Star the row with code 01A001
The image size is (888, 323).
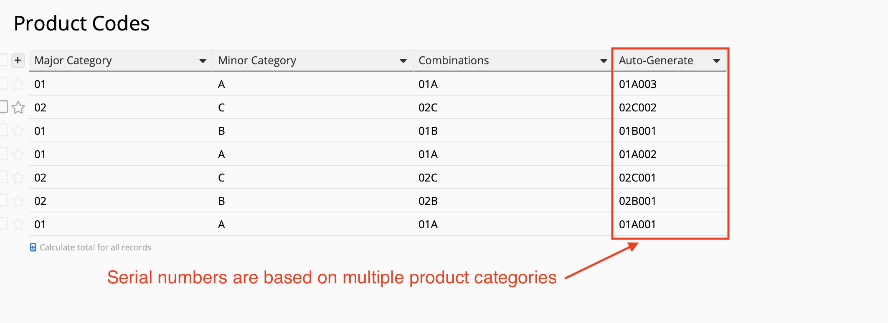click(x=18, y=225)
